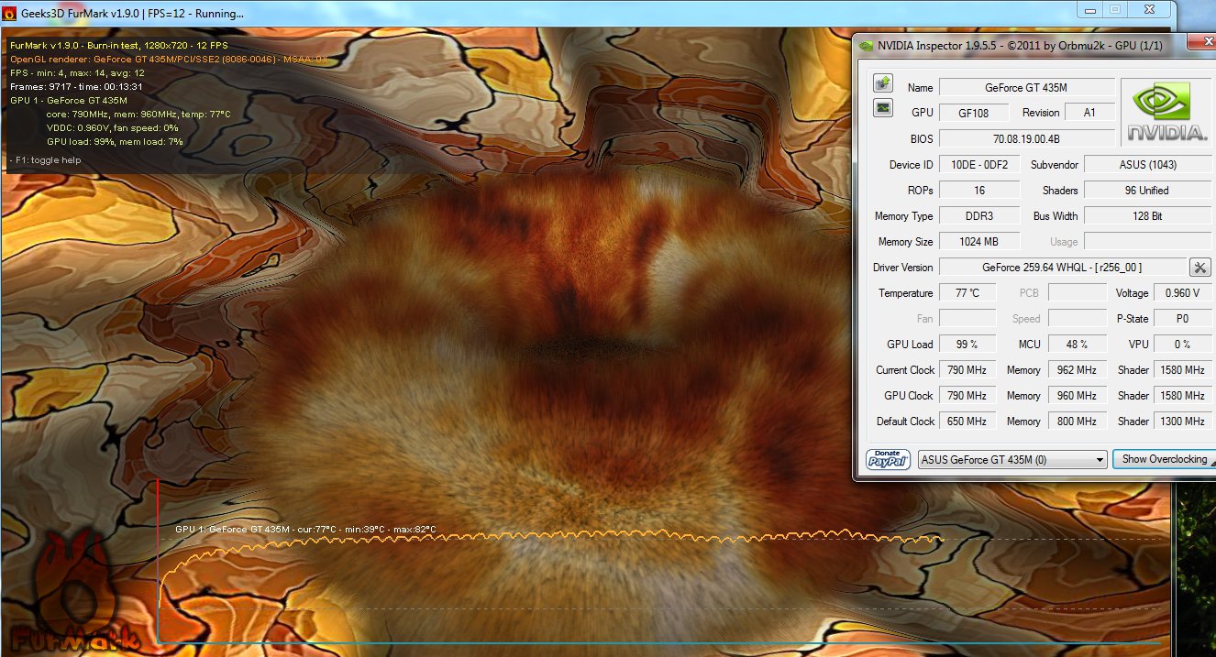The width and height of the screenshot is (1216, 657).
Task: Click the Default Clock row Shader value 1300 MHz
Action: pyautogui.click(x=1183, y=422)
